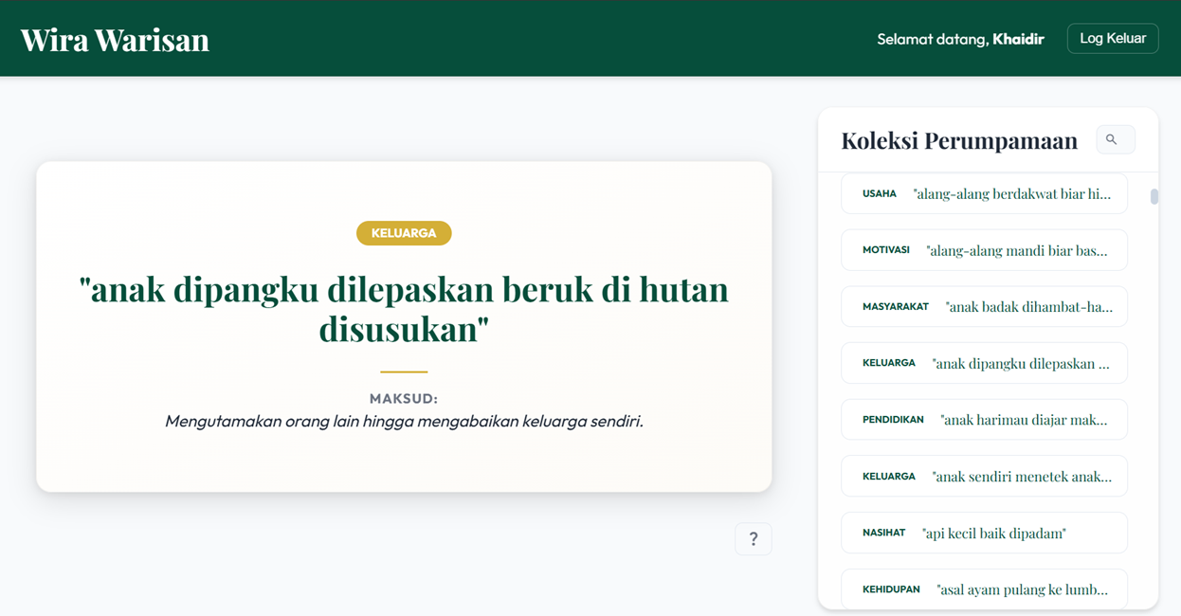Select the "anak sendiri menetek anak..." entry

tap(984, 476)
